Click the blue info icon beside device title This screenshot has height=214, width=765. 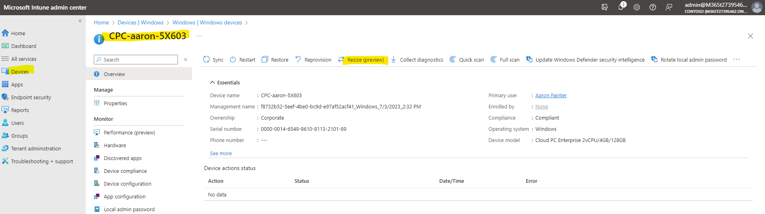click(99, 39)
